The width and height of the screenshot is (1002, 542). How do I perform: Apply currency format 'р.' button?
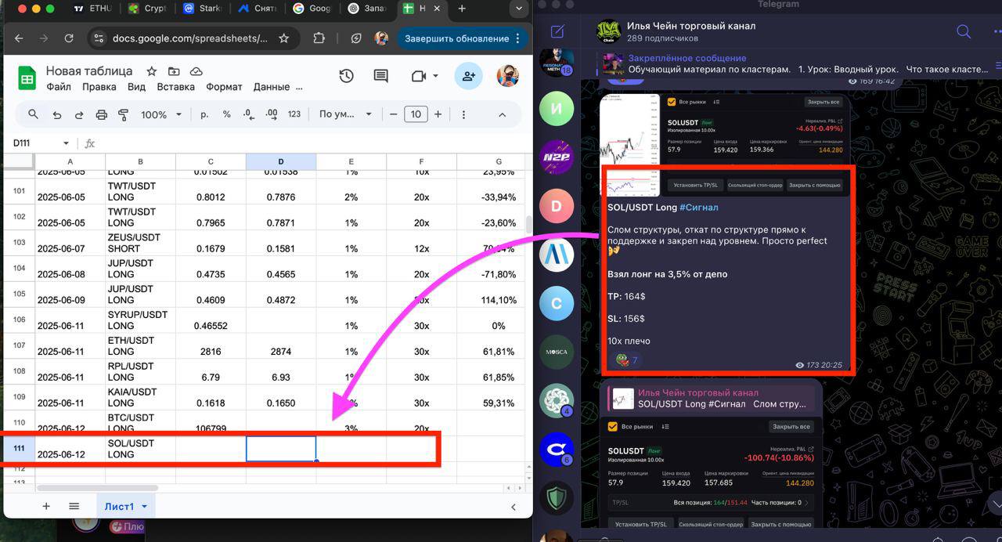coord(204,114)
